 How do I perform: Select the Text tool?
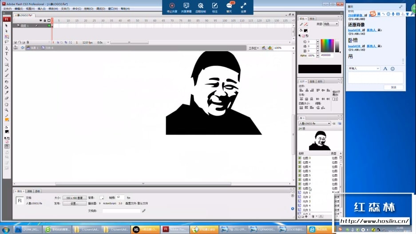(7, 54)
